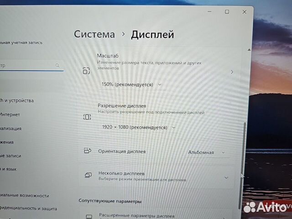Click the Scale (Масштаб) icon
Screen dimensions: 292x219
86,71
